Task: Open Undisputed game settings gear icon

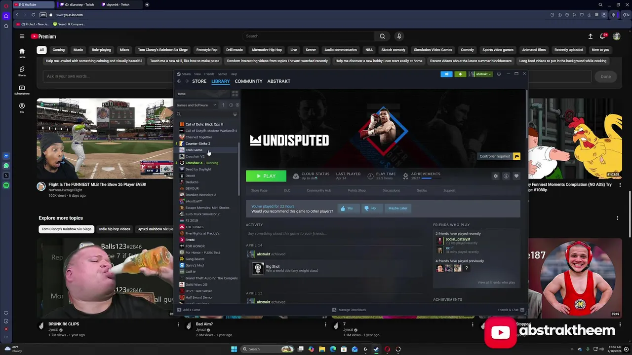Action: point(496,176)
